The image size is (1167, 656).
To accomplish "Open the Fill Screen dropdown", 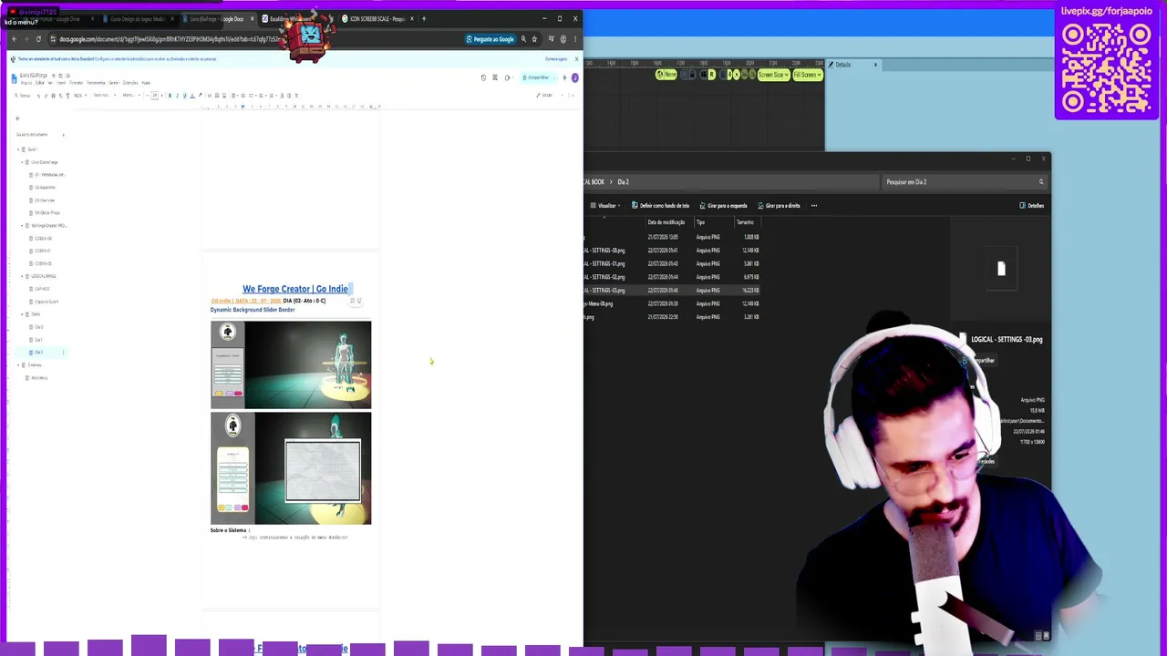I will click(808, 75).
